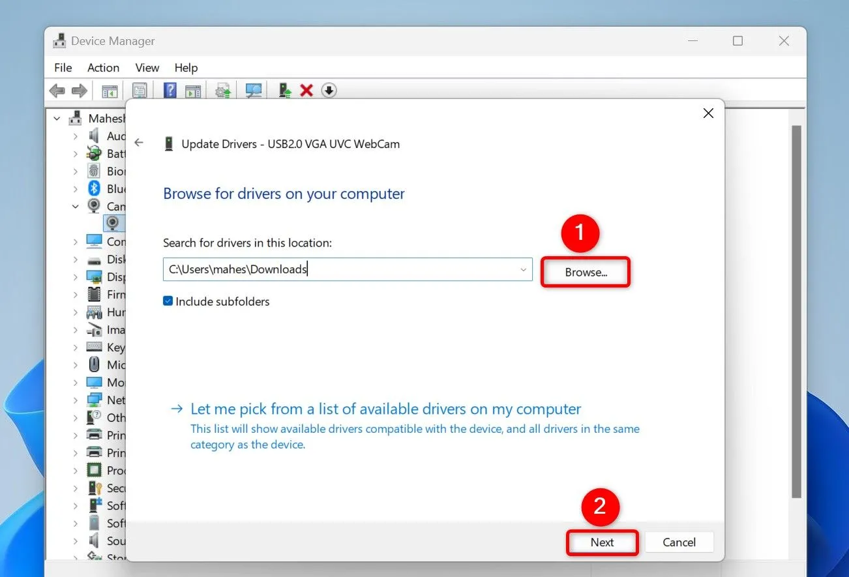
Task: Click Let me pick from available drivers link
Action: click(x=385, y=409)
